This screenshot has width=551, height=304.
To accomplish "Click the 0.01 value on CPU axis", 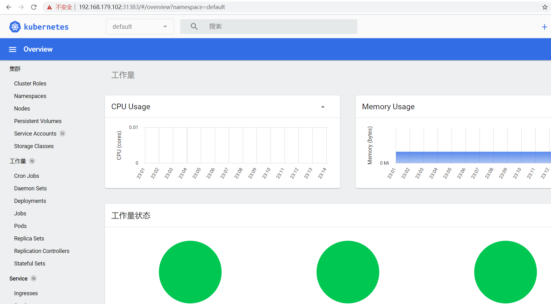I will (x=134, y=127).
